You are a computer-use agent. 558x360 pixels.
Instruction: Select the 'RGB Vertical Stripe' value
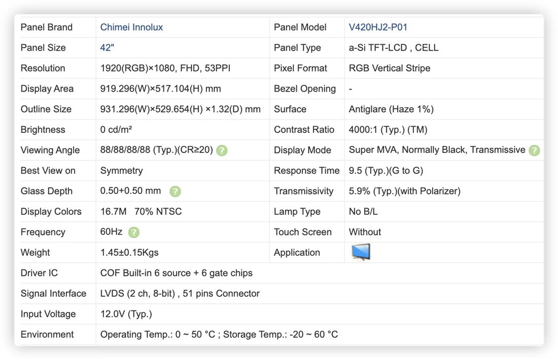tap(389, 68)
